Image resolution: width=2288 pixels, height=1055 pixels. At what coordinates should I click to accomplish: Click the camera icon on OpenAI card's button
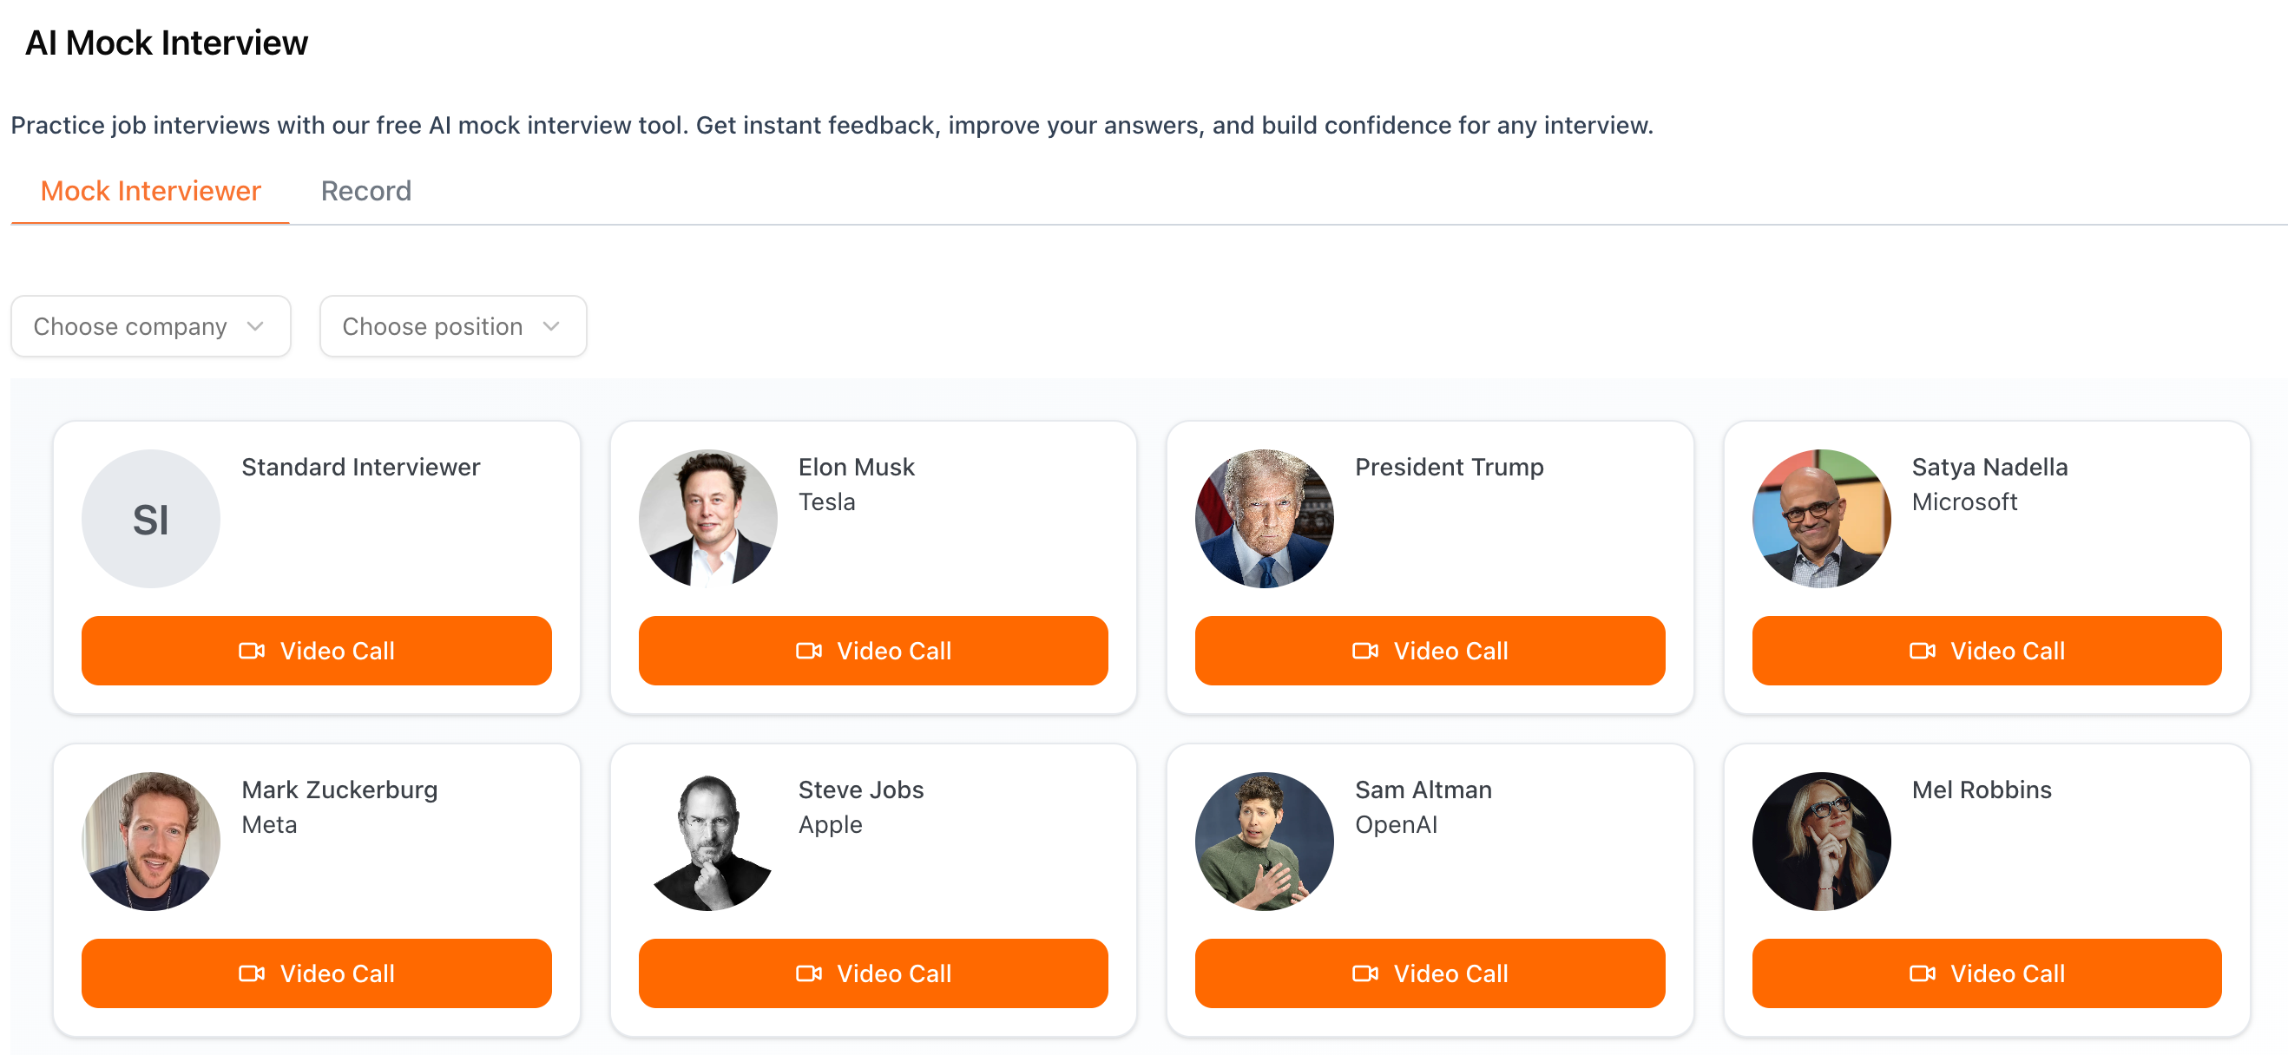click(x=1365, y=973)
